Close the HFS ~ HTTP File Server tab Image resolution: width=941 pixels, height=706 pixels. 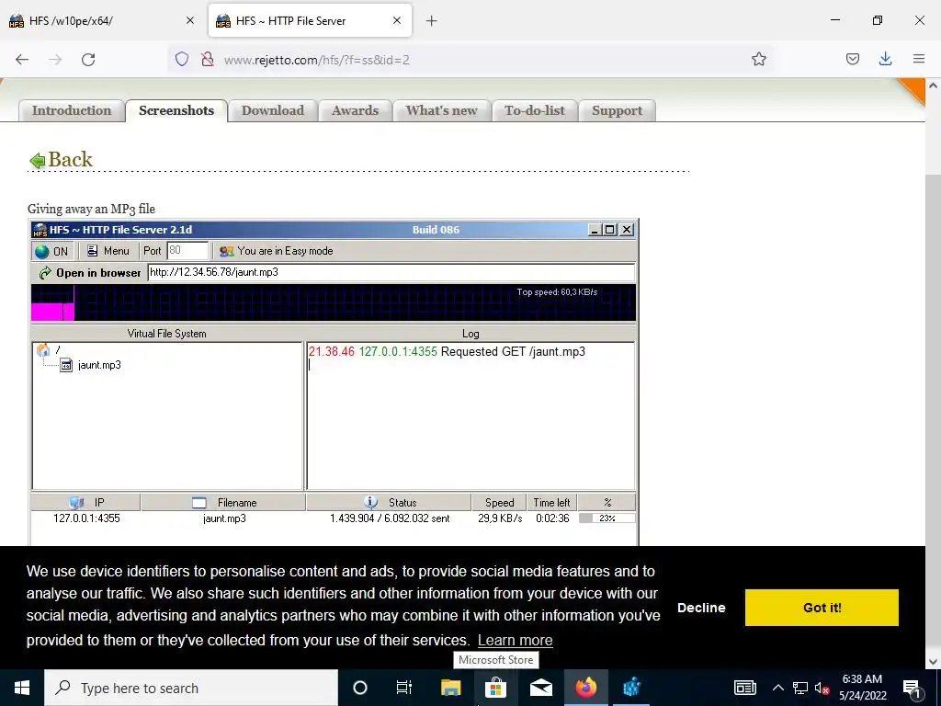tap(397, 20)
